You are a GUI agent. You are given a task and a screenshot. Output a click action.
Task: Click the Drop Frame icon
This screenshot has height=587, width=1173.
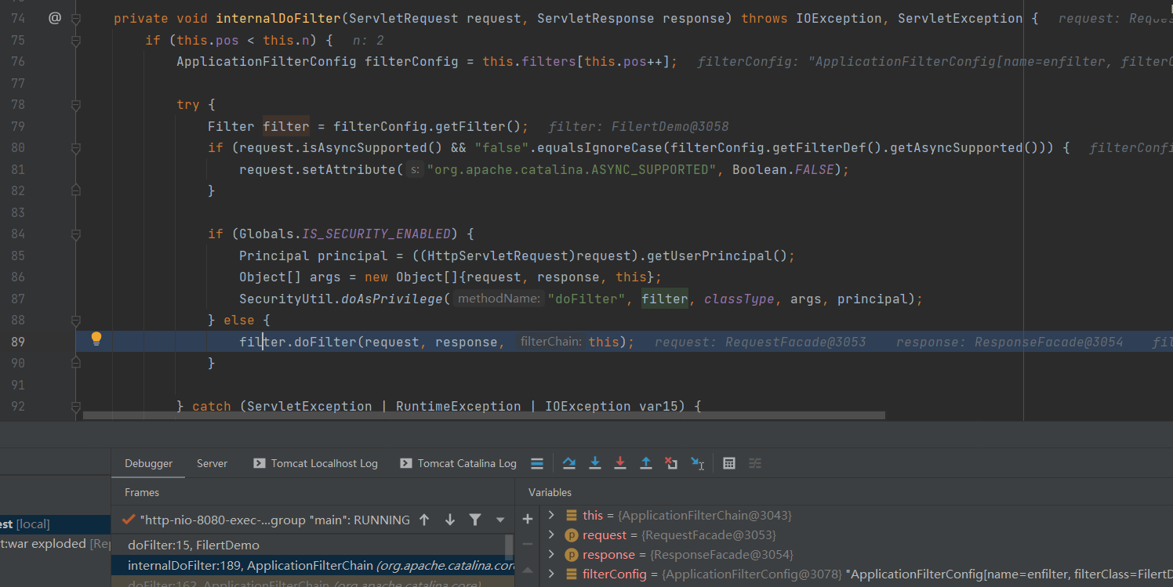[671, 463]
